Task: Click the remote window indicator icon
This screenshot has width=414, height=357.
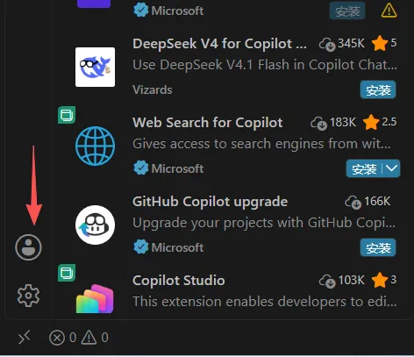Action: (25, 338)
